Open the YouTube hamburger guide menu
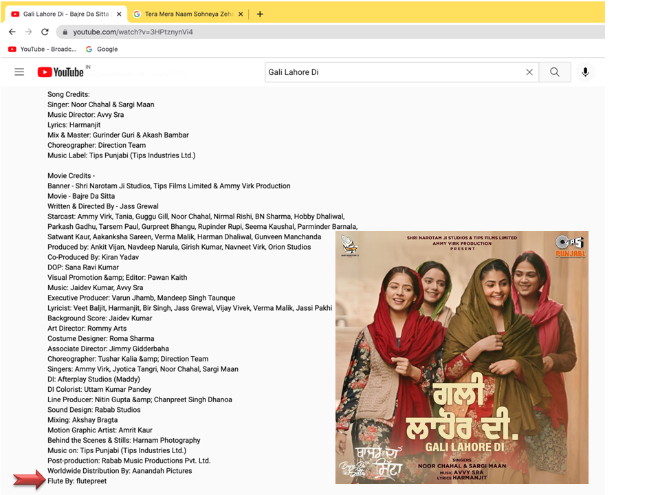This screenshot has height=495, width=660. click(x=19, y=72)
